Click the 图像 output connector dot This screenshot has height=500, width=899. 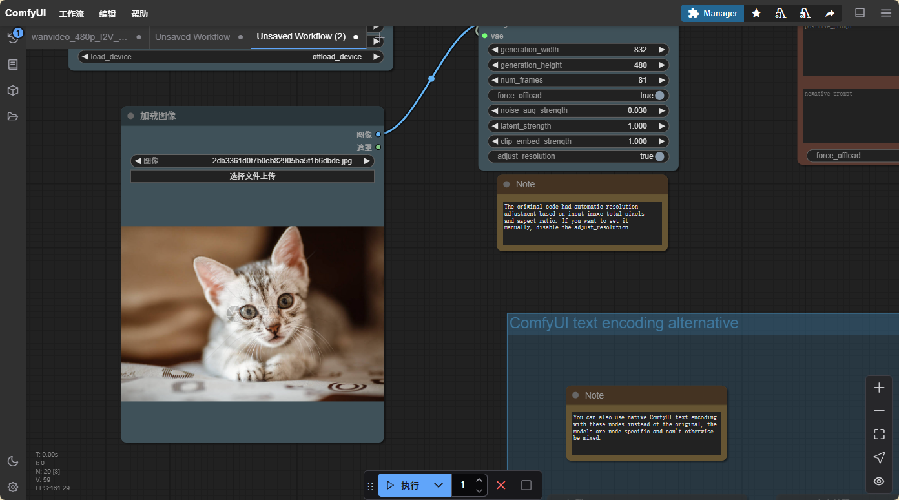(x=378, y=134)
